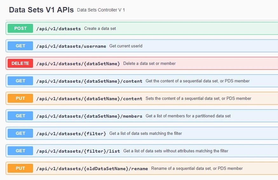Click the PUT badge for oldDataSetName rename
This screenshot has height=180, width=278.
click(20, 168)
